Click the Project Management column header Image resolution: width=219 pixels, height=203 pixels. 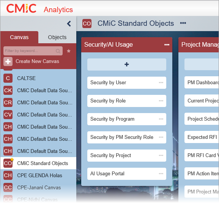click(x=199, y=45)
